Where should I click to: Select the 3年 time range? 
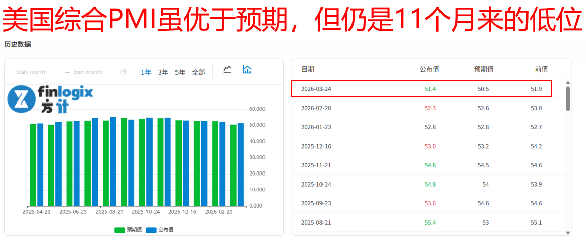click(x=163, y=72)
